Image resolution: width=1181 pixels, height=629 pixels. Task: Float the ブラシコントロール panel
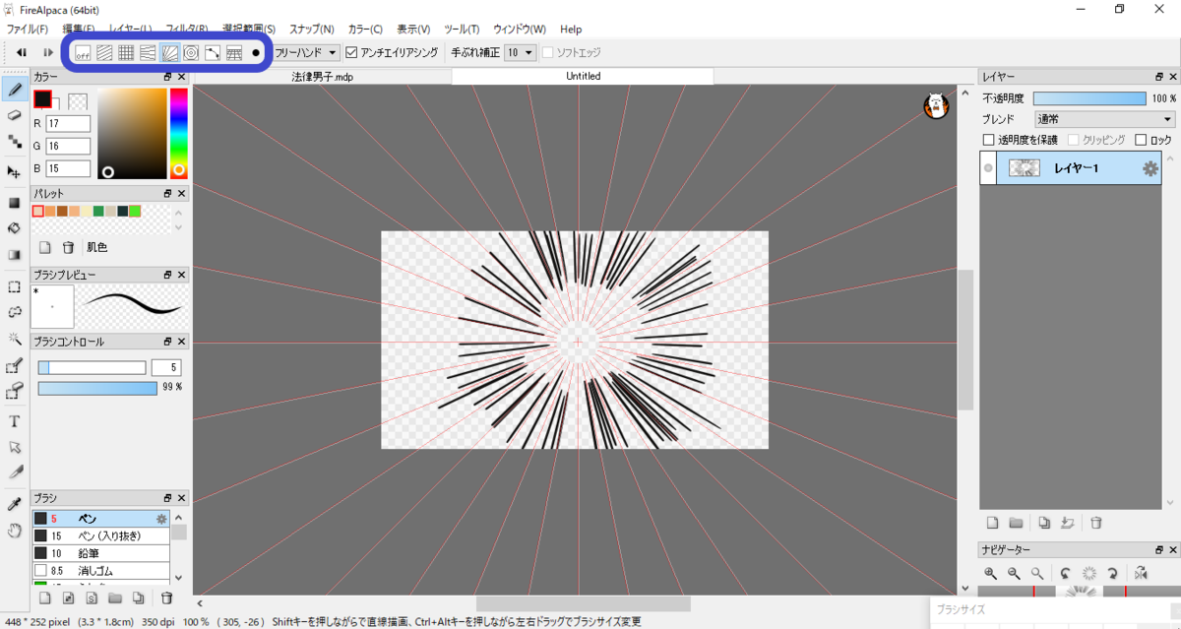coord(167,342)
